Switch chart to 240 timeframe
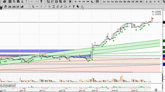165x92 pixels. (x=137, y=2)
